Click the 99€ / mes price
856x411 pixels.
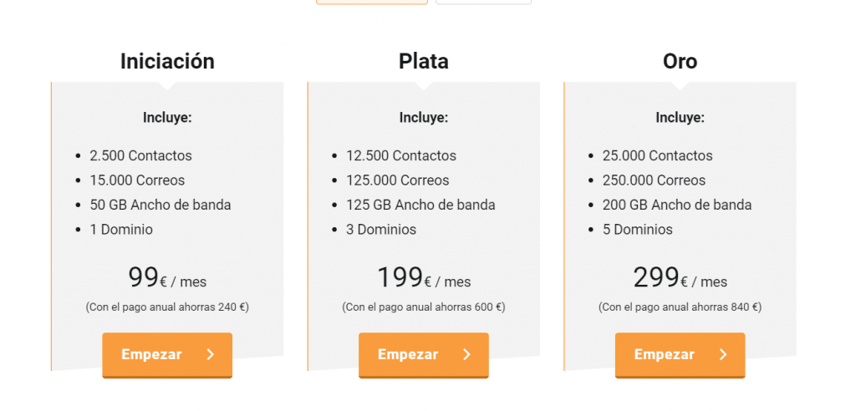point(167,278)
